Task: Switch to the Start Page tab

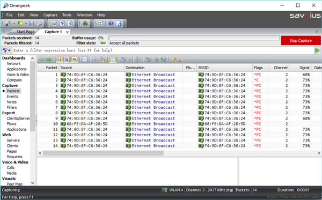Action: point(25,32)
